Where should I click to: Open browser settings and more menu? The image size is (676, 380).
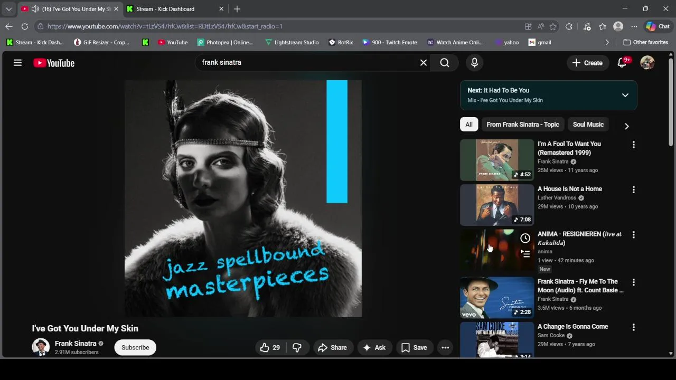(634, 26)
